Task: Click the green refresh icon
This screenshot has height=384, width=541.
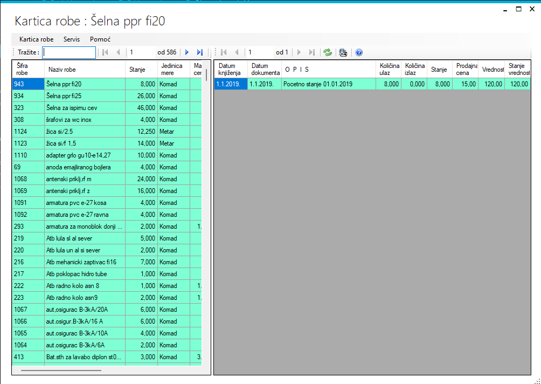Action: pyautogui.click(x=327, y=52)
